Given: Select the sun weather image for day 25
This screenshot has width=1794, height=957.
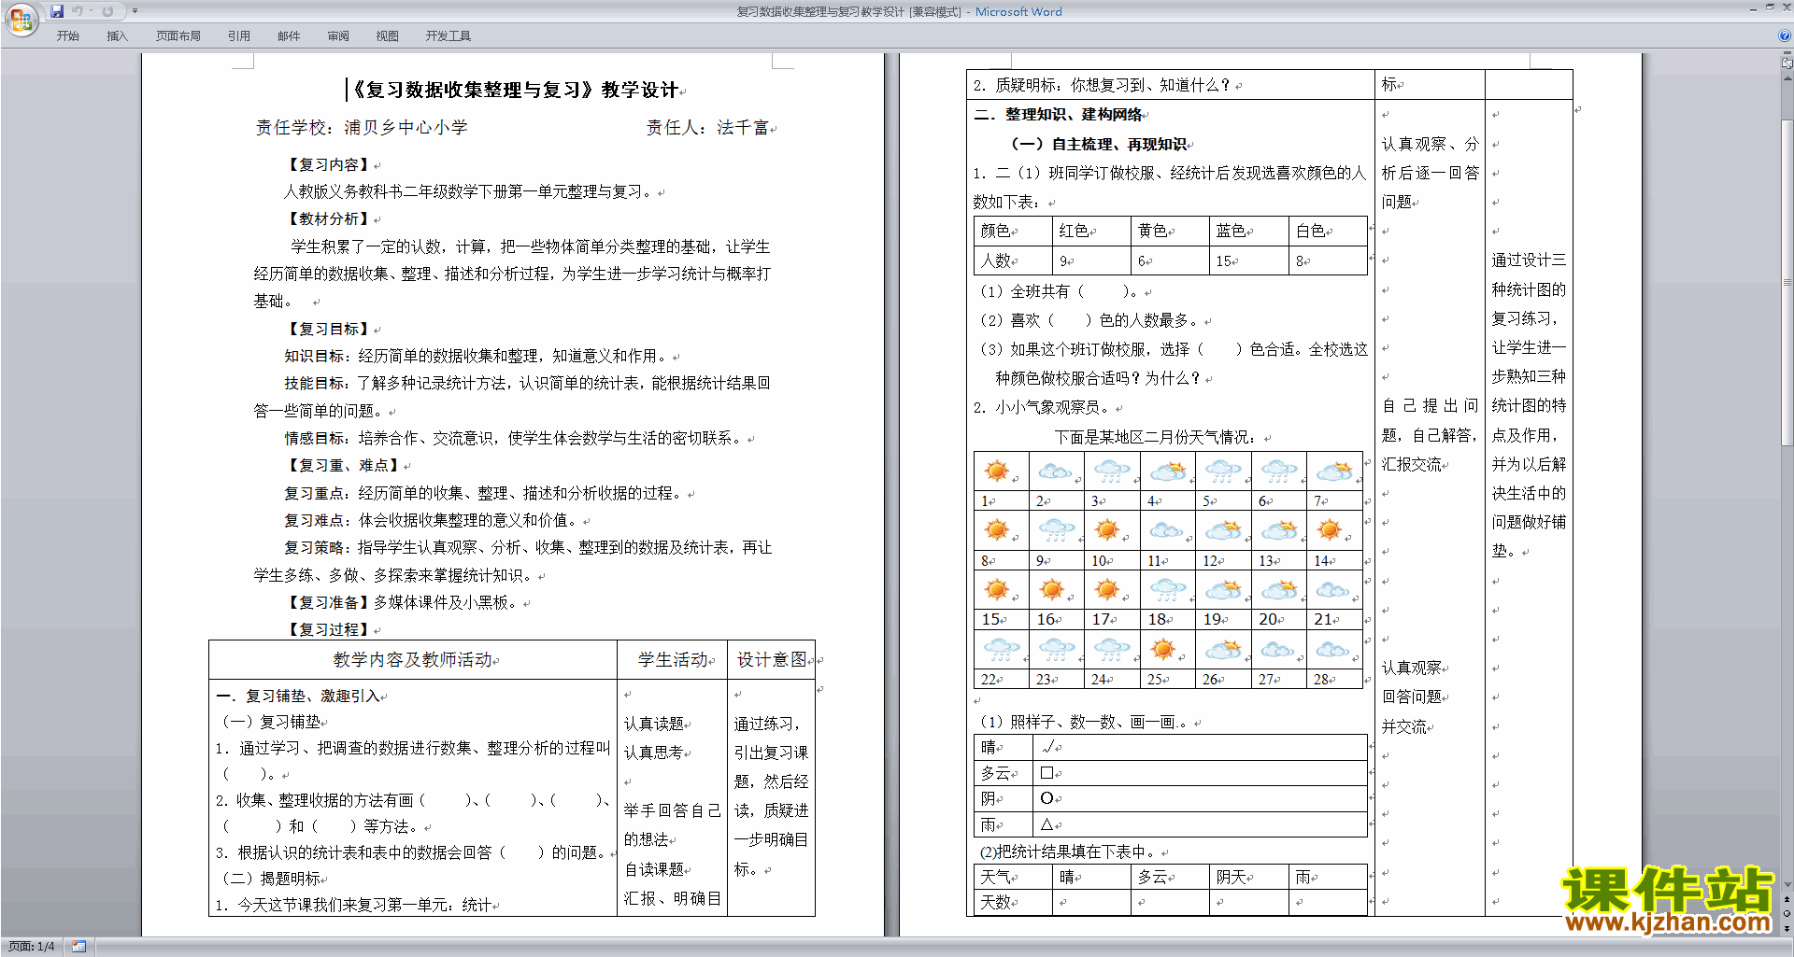Looking at the screenshot, I should click(x=1162, y=648).
